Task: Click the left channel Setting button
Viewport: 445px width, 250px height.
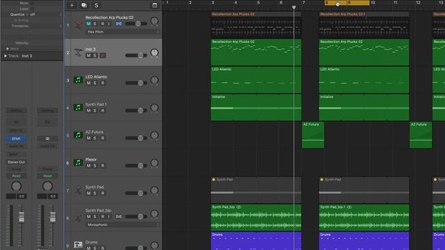Action: pyautogui.click(x=16, y=110)
